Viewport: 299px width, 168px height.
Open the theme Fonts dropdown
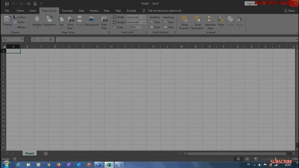click(20, 22)
